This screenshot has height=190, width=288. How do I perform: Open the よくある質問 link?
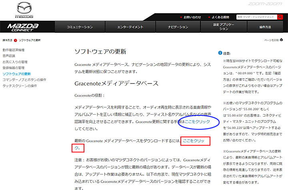click(220, 17)
